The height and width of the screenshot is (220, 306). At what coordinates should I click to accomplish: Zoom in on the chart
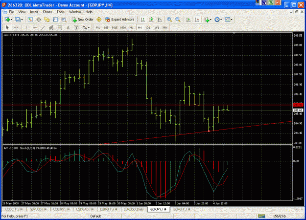(169, 20)
